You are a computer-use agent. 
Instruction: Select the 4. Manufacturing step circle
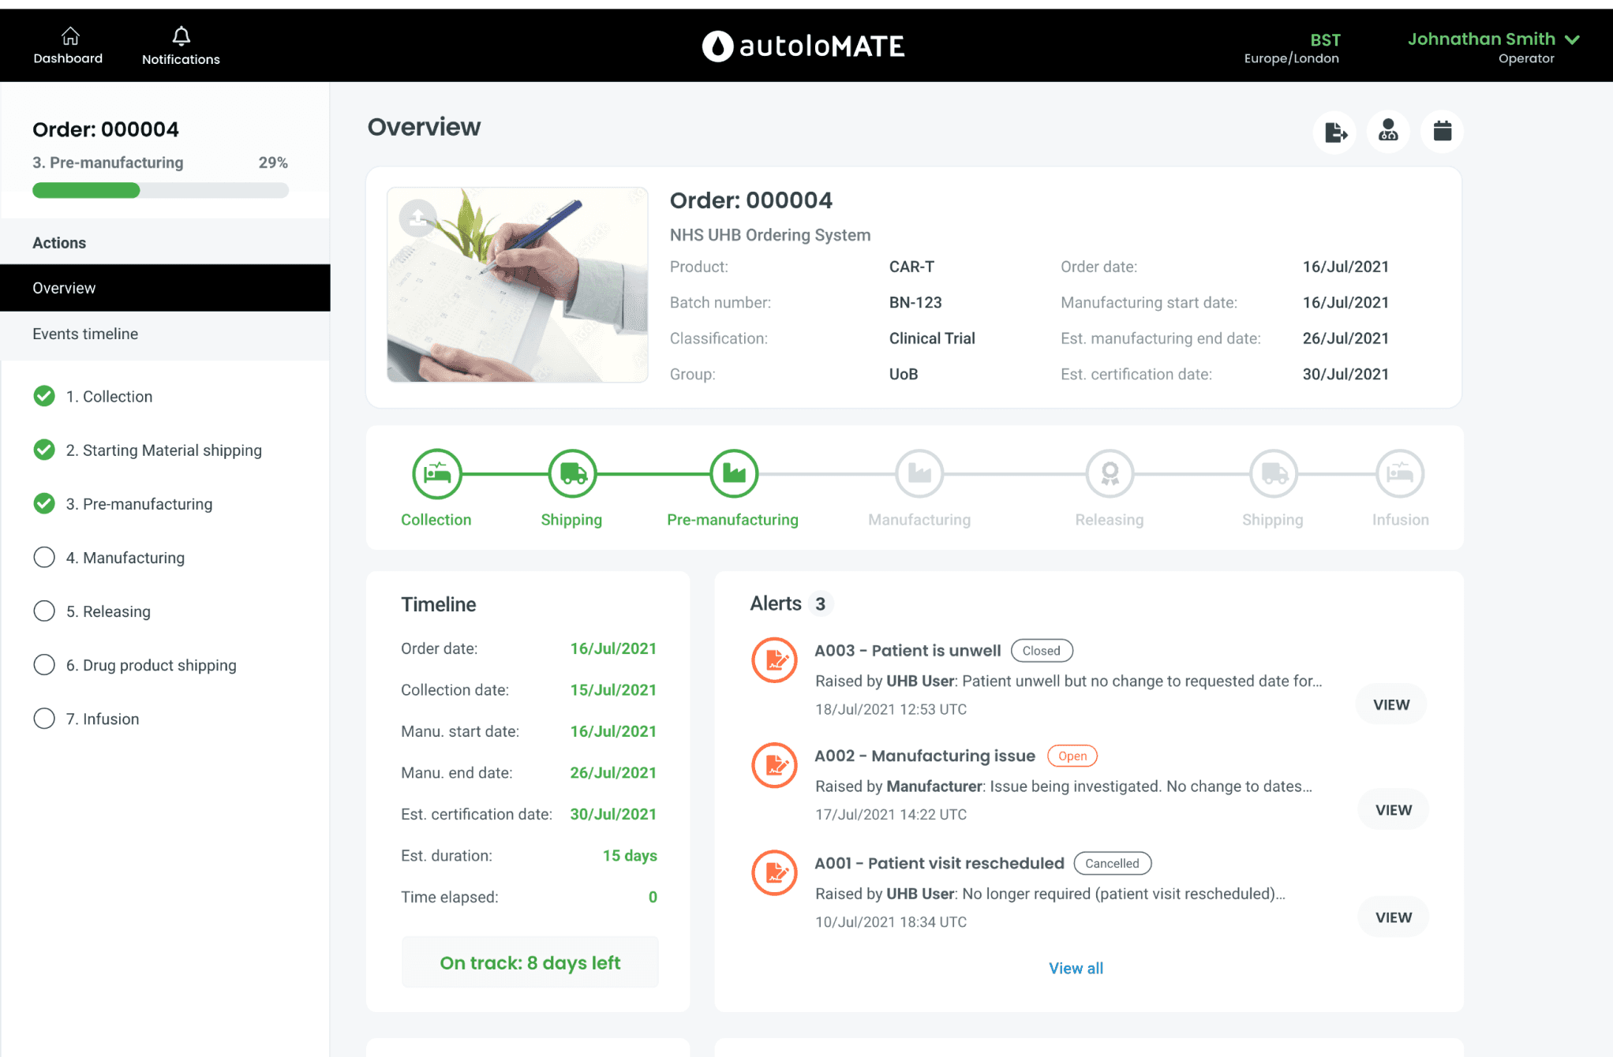click(x=44, y=558)
